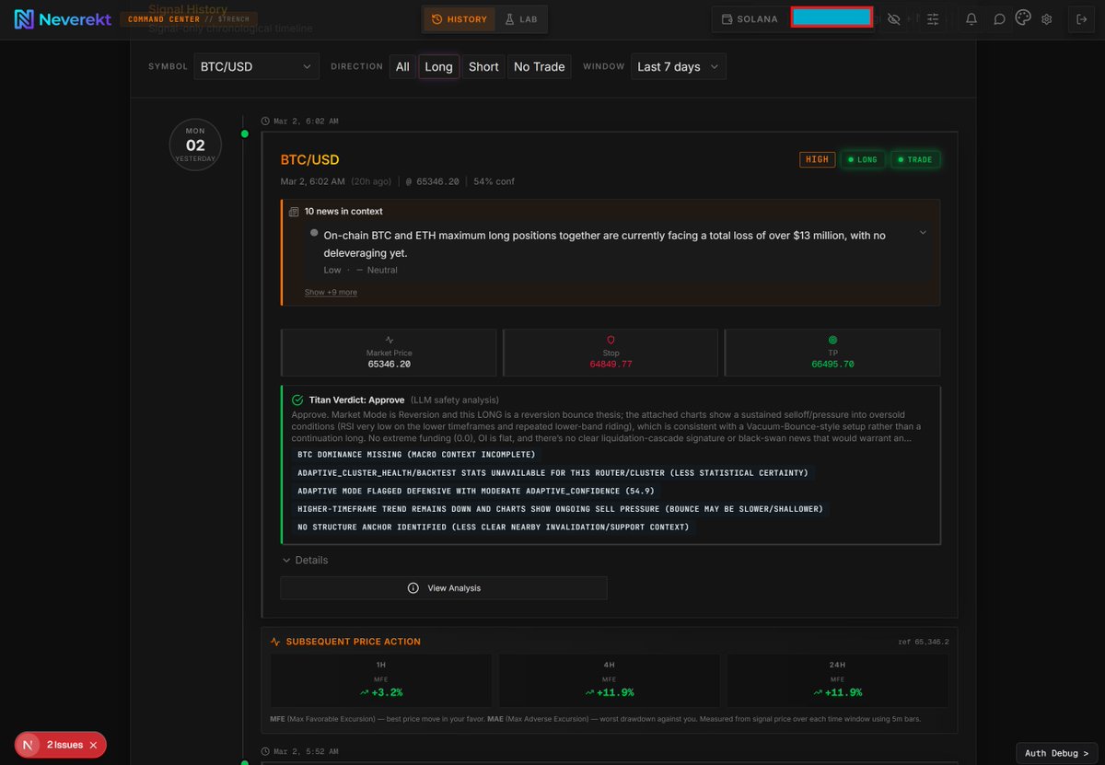Select the All direction filter
The width and height of the screenshot is (1105, 765).
(x=402, y=66)
